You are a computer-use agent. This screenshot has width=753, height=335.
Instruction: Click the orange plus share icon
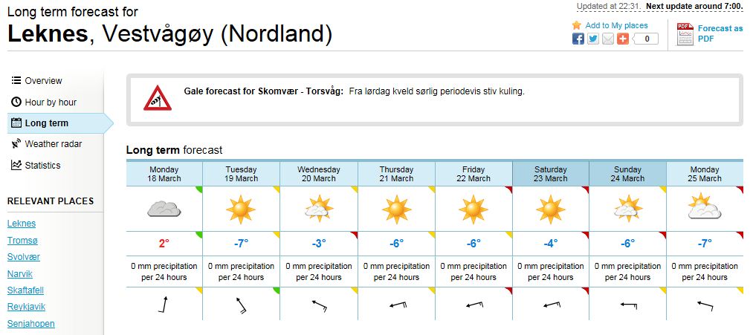(x=623, y=39)
